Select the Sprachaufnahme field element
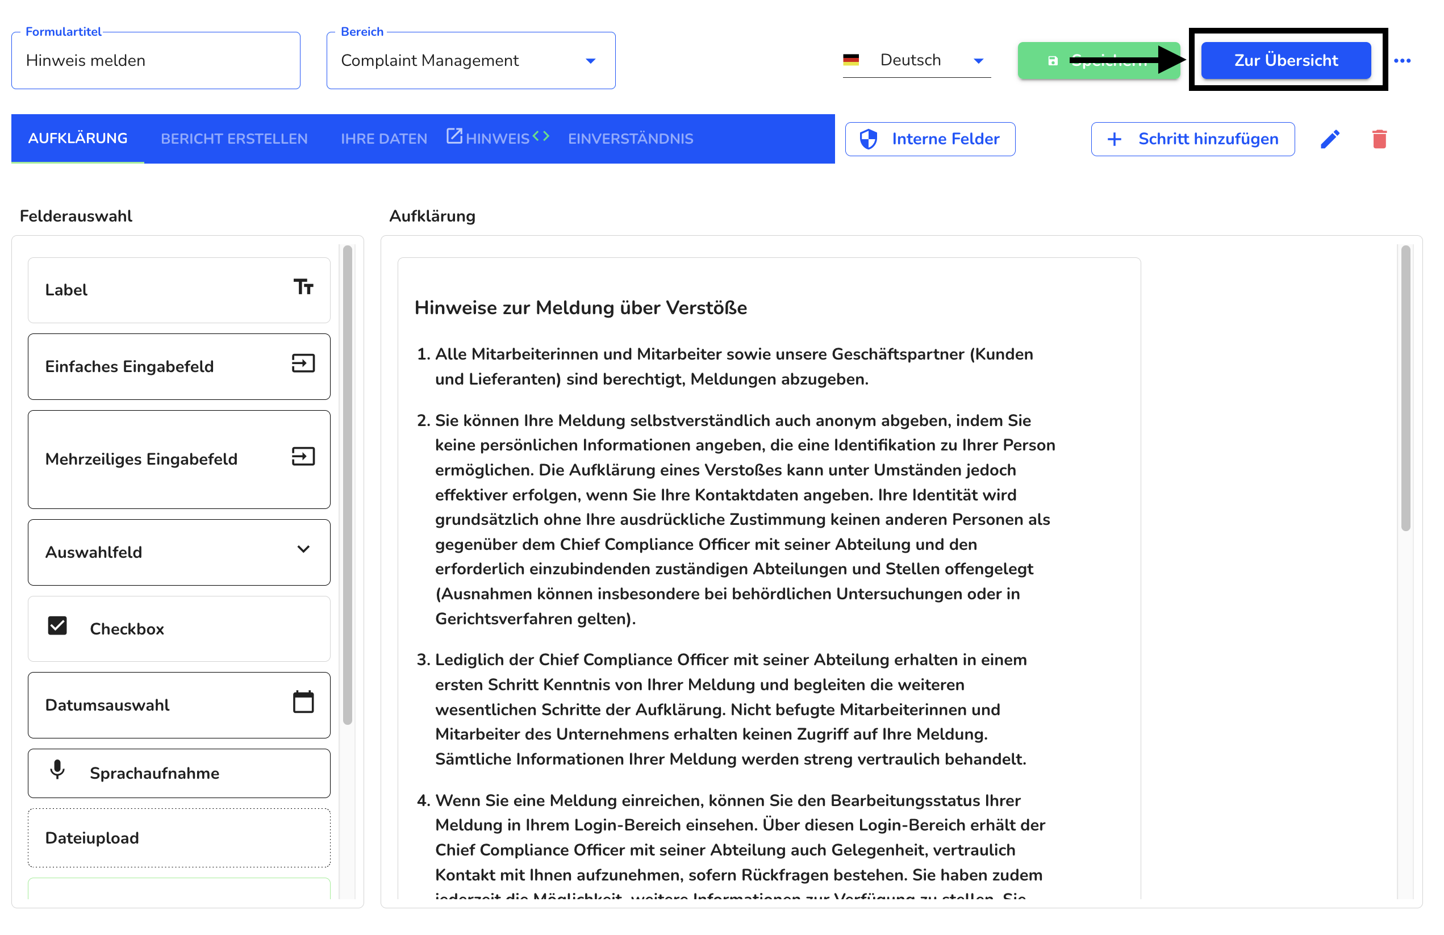This screenshot has width=1444, height=935. (x=179, y=773)
